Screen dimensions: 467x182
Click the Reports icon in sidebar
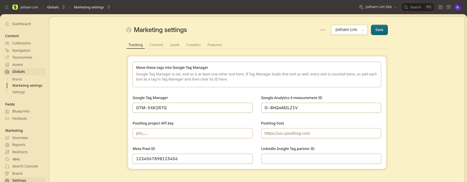7,145
